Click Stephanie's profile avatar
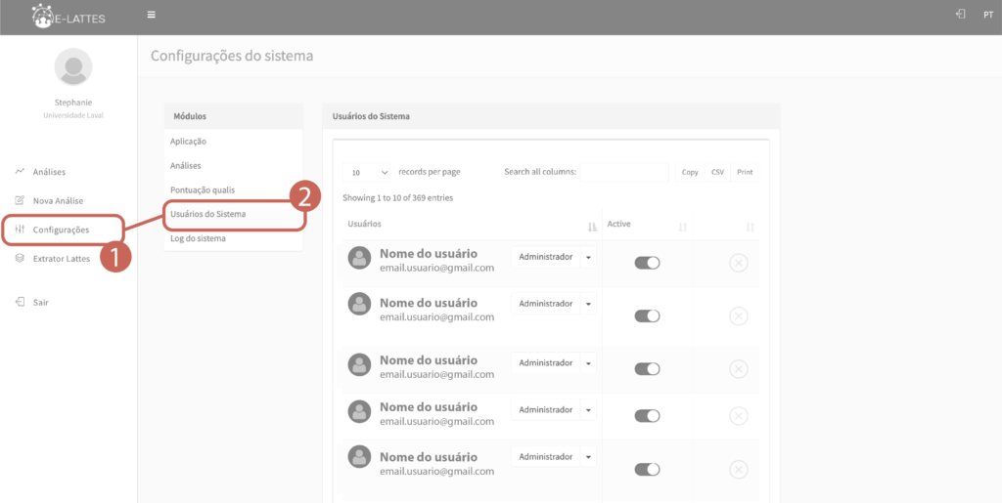This screenshot has width=1002, height=503. tap(72, 67)
